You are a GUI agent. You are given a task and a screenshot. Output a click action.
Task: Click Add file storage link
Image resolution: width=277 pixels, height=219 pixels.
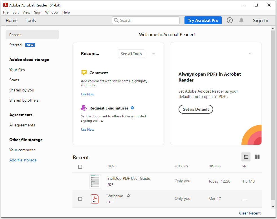tap(23, 160)
